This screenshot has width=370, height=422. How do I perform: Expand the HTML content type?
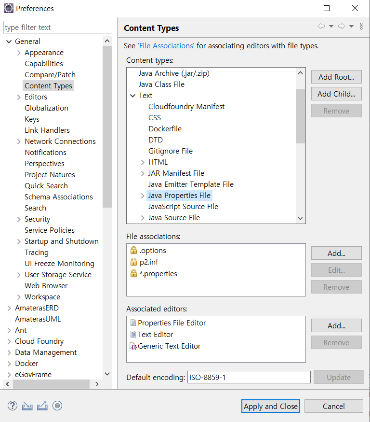coord(143,162)
